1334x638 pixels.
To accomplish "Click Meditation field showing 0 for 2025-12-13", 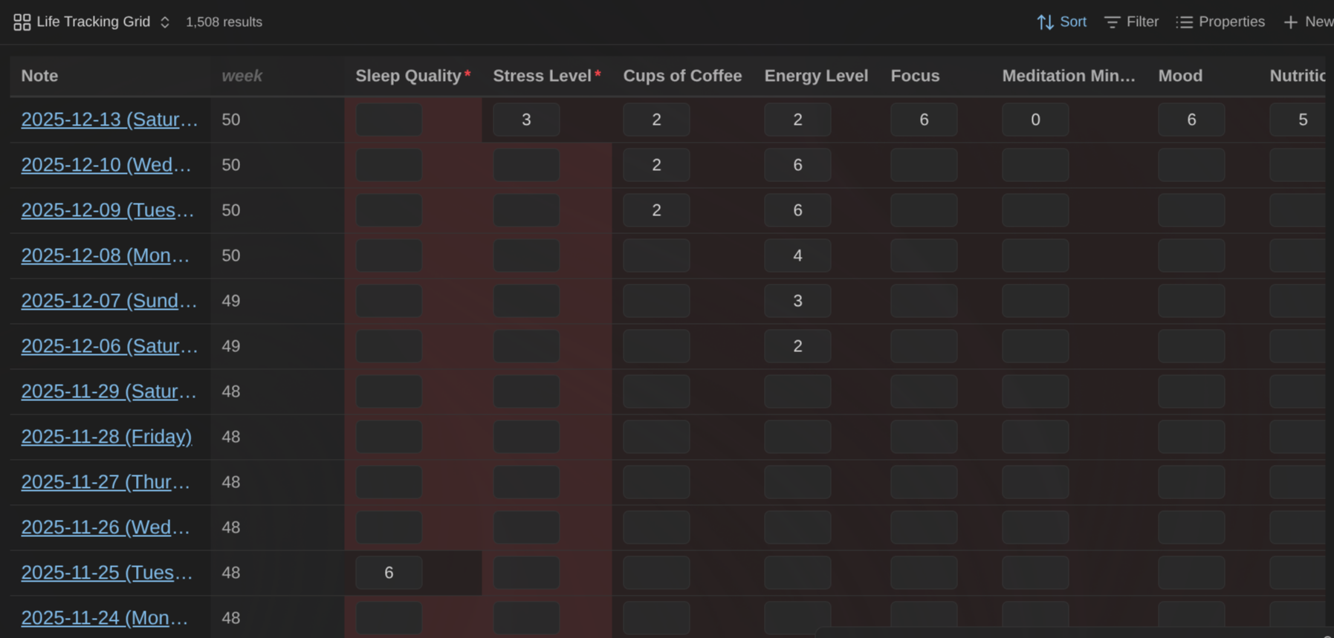I will (x=1035, y=120).
